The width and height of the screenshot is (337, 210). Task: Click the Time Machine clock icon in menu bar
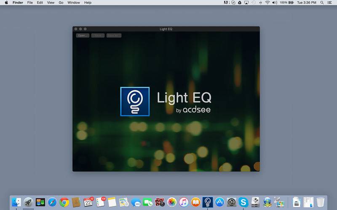254,3
